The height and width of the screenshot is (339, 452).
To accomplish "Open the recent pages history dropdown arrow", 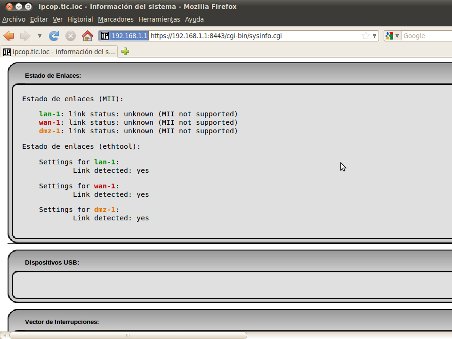I will (40, 36).
